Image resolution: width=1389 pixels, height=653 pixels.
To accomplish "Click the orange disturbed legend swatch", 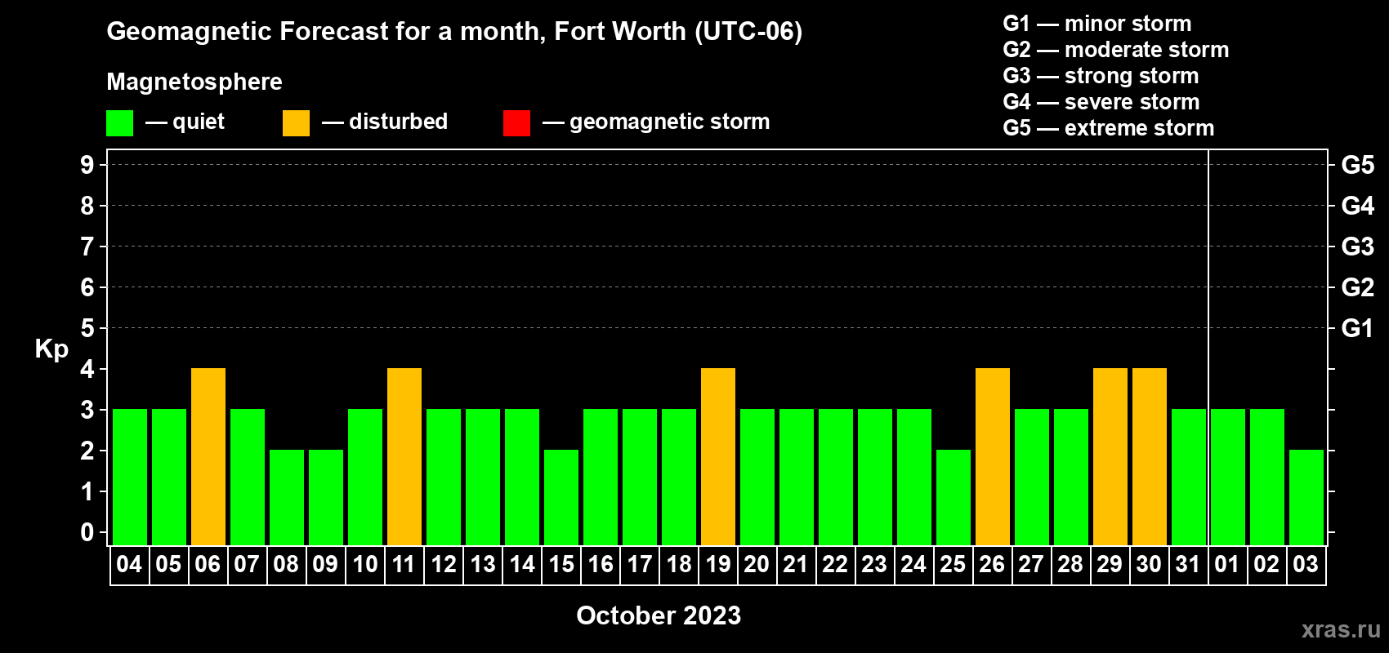I will (297, 123).
